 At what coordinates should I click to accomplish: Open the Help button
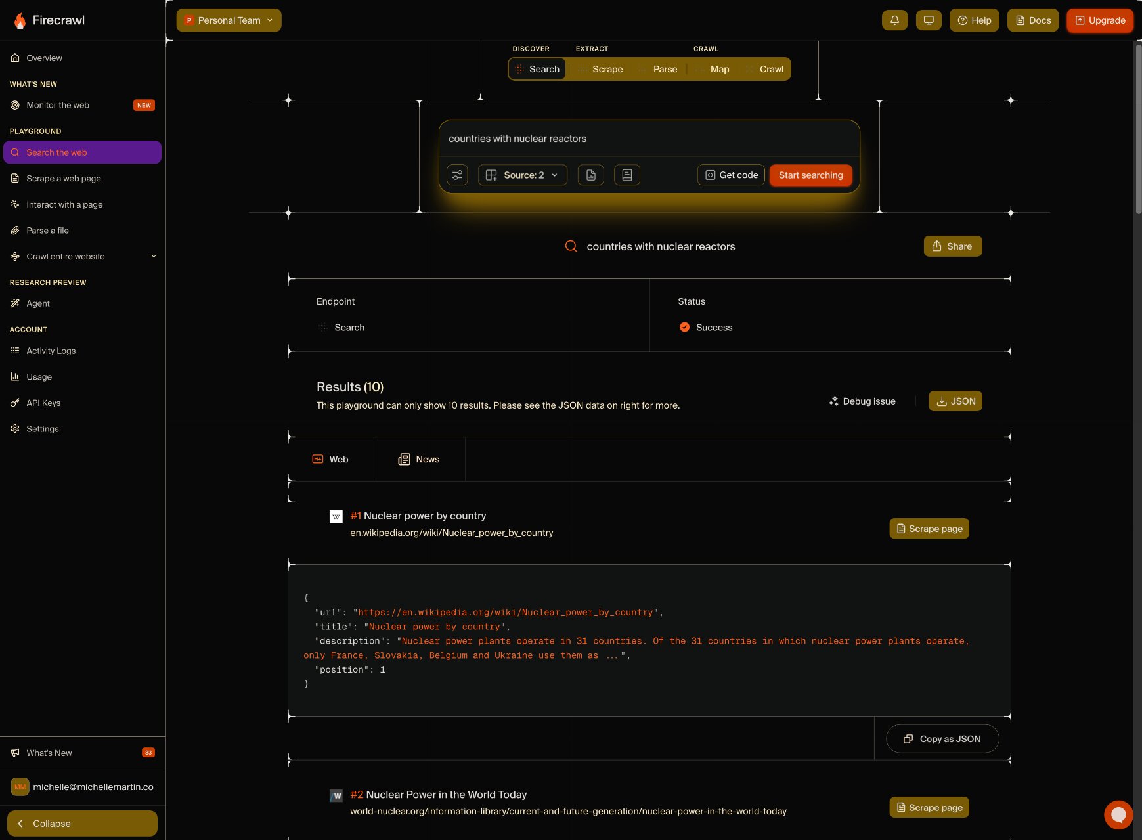pos(974,20)
